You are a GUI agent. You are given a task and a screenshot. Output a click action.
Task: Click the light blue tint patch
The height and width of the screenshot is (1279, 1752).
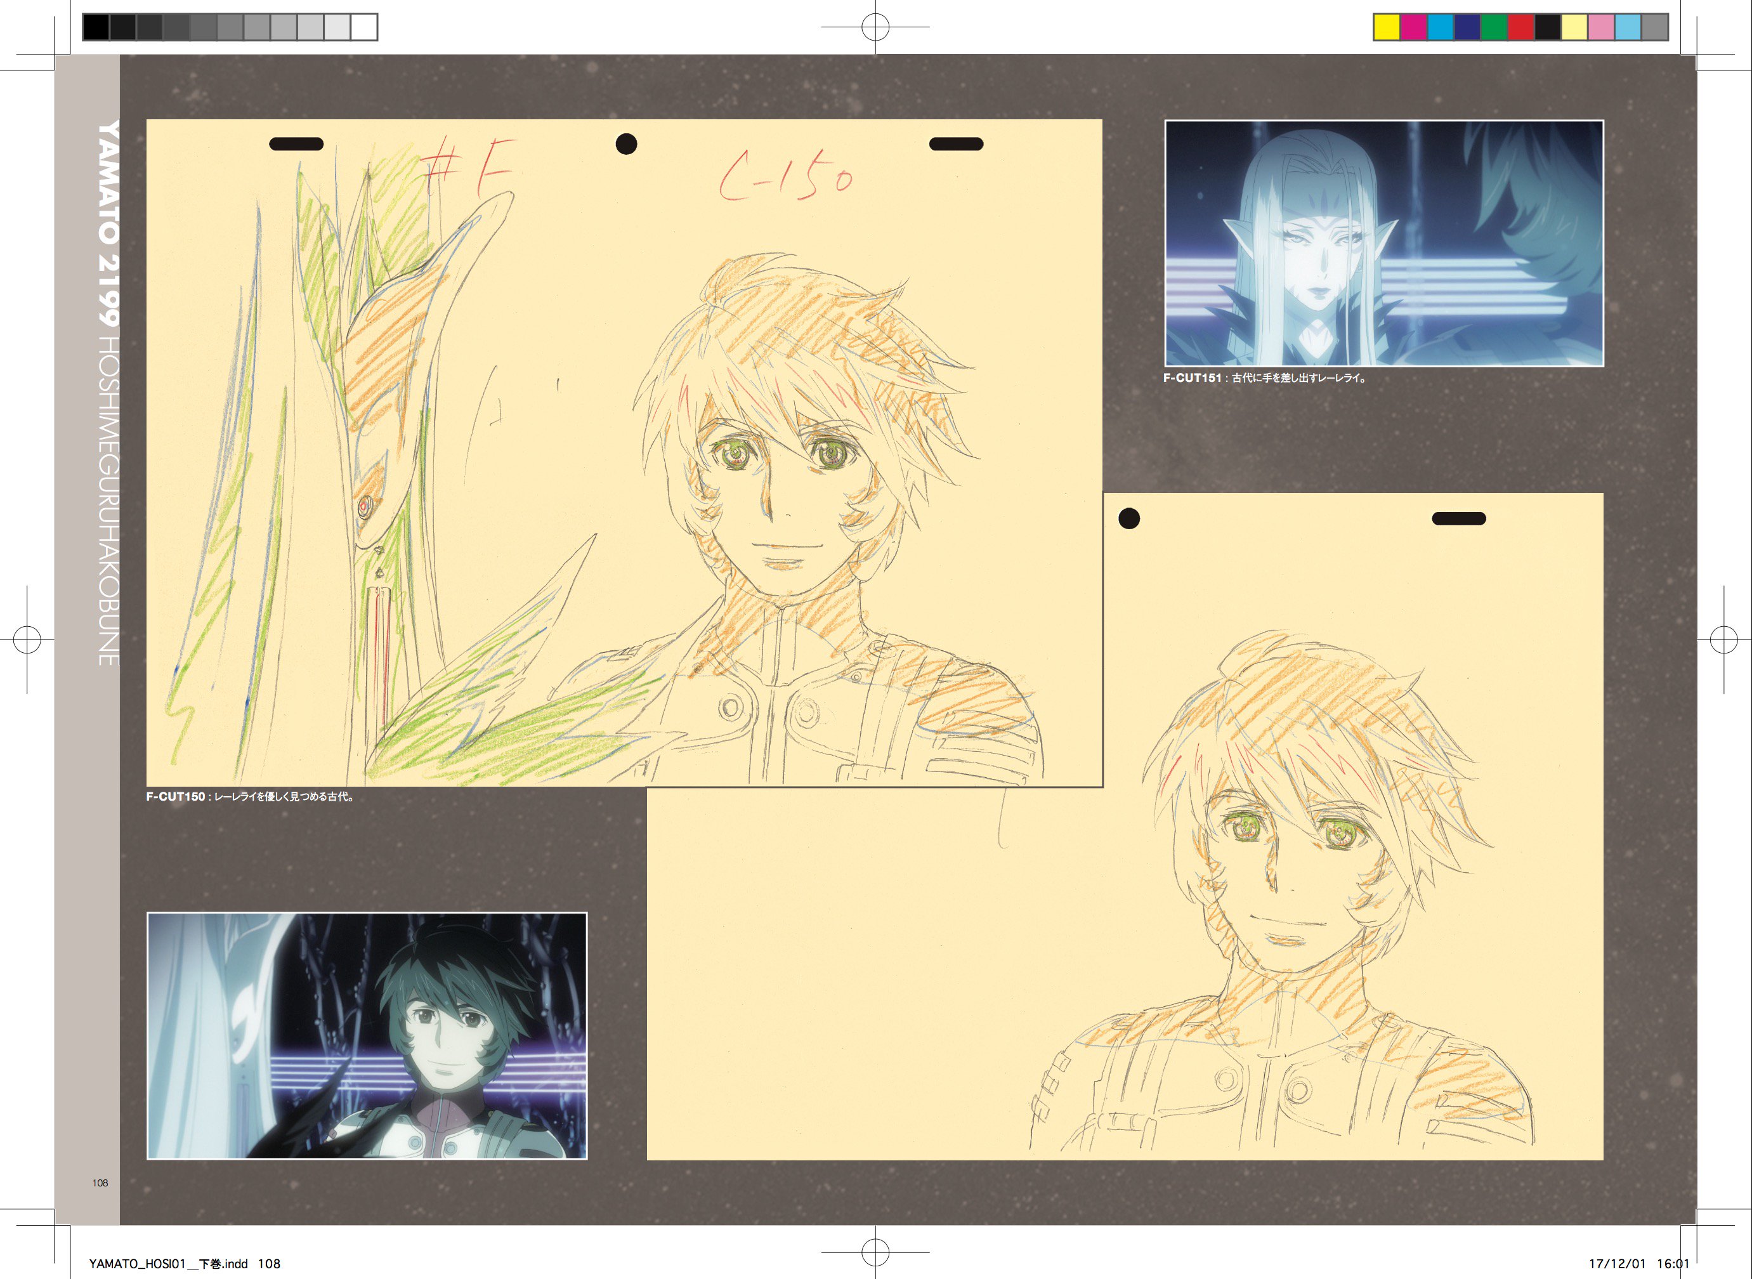[x=1627, y=27]
